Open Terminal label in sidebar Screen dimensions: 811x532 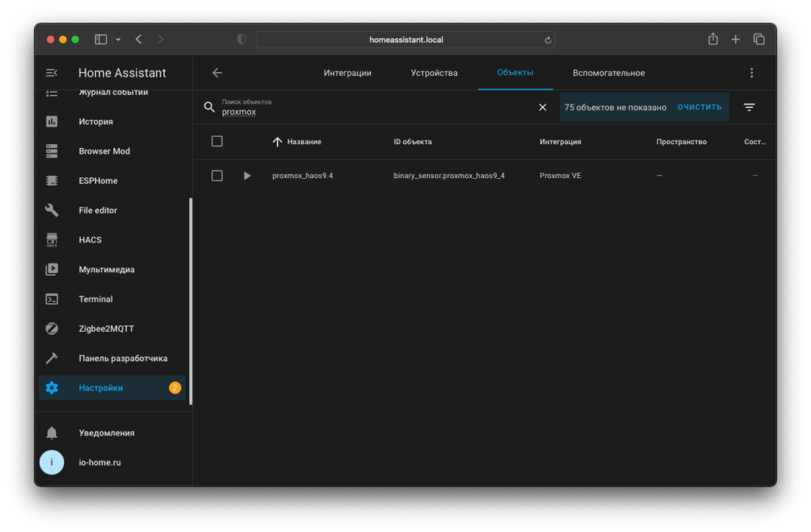point(96,298)
